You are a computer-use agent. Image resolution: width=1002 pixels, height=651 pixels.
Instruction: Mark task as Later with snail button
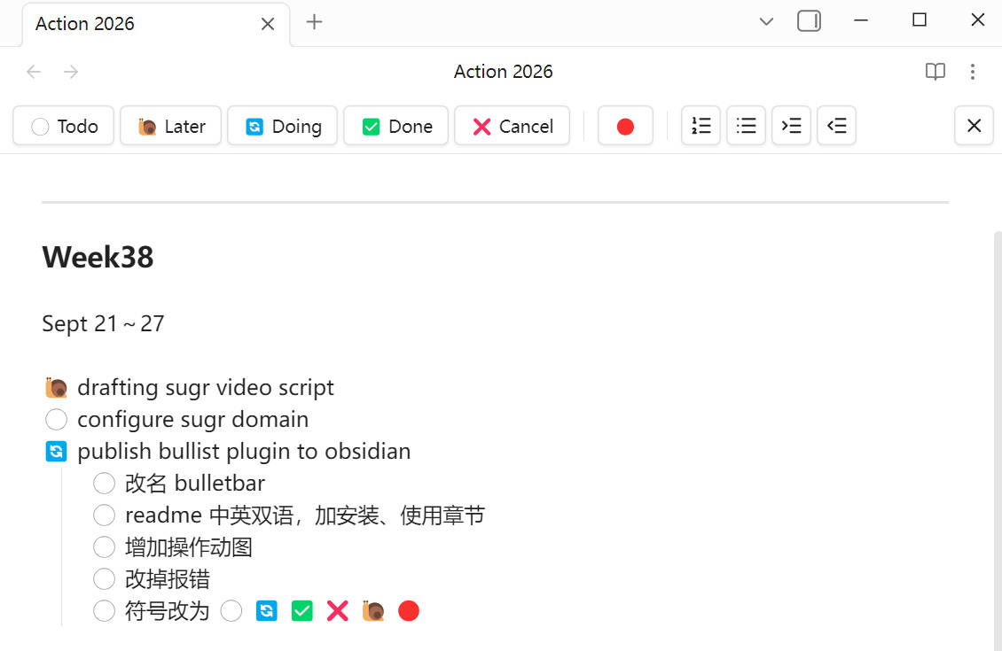[170, 126]
